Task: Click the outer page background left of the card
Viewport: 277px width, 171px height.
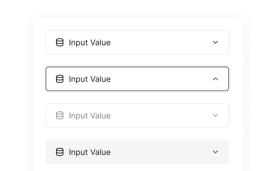Action: coord(16,85)
